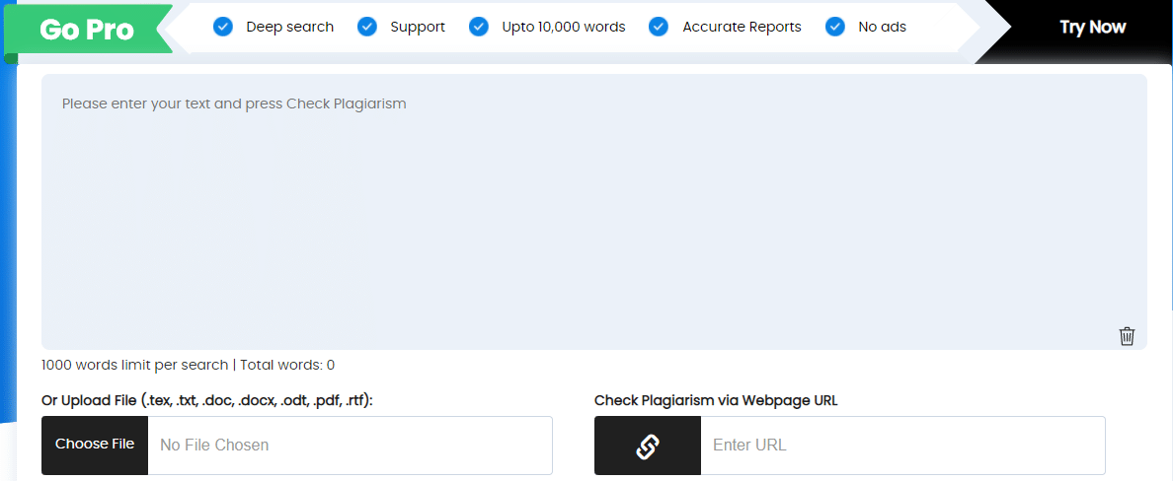This screenshot has height=481, width=1173.
Task: Focus the Enter URL input field
Action: click(902, 446)
